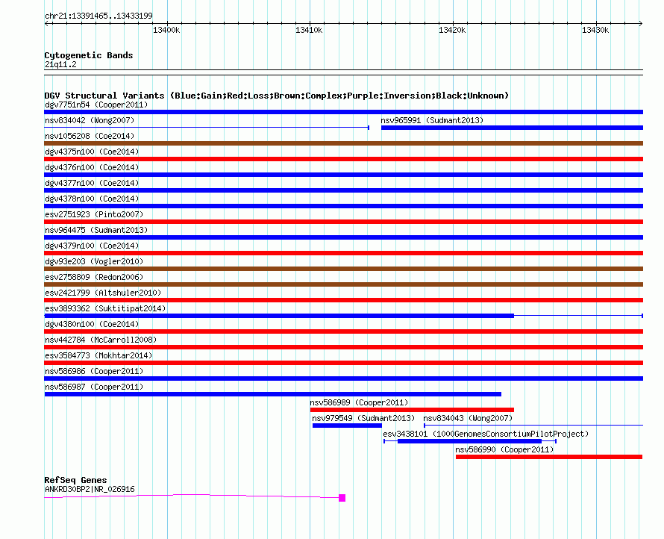
Task: Click the nsv586987 (Cooper2011) label
Action: point(94,387)
